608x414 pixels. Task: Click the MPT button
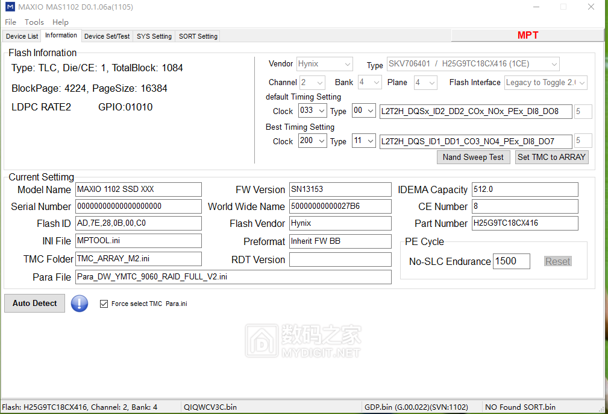pyautogui.click(x=528, y=36)
